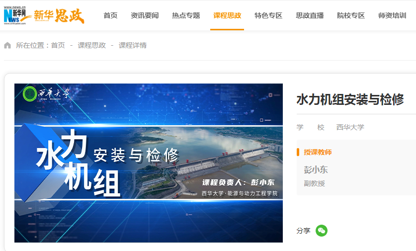
Task: Open the 特色专区 menu item
Action: (268, 15)
